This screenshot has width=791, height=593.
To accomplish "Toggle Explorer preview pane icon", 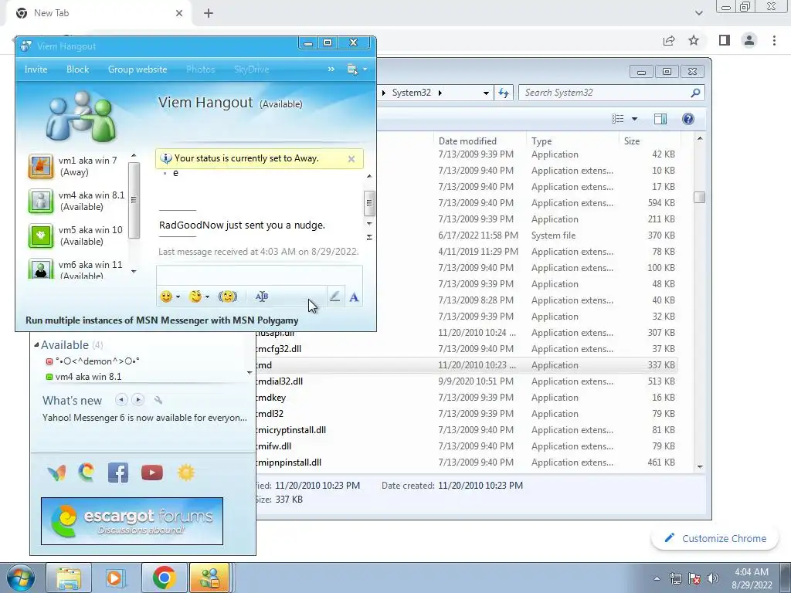I will 660,118.
